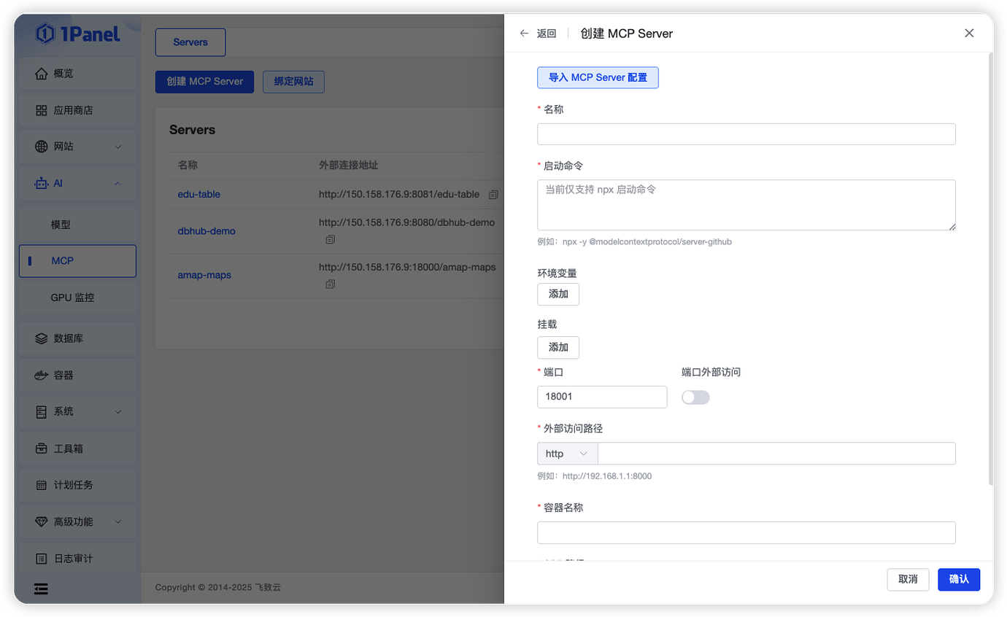Open the dbhub-demo server link
The width and height of the screenshot is (1007, 617).
[x=205, y=230]
